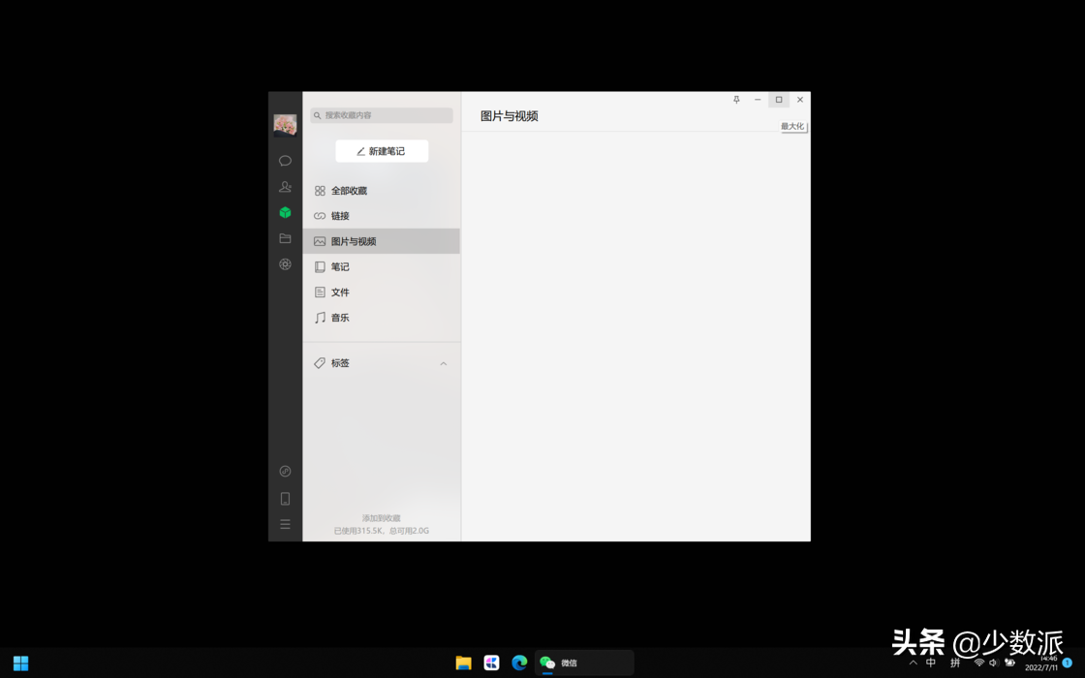Click the 搜索收藏内容 search field
Viewport: 1085px width, 678px height.
[x=381, y=115]
